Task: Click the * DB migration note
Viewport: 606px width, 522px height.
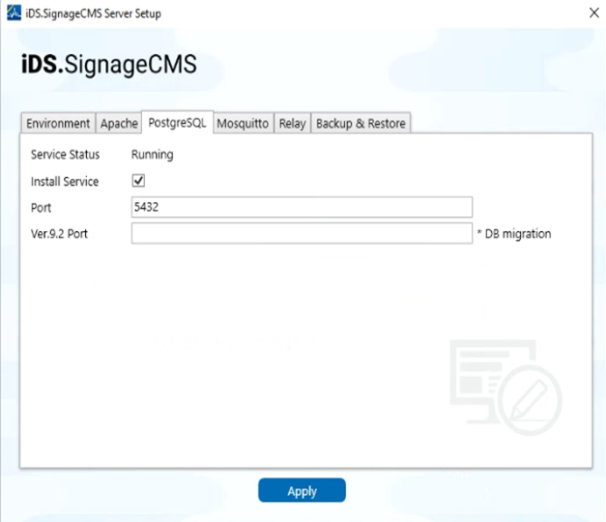Action: coord(514,234)
